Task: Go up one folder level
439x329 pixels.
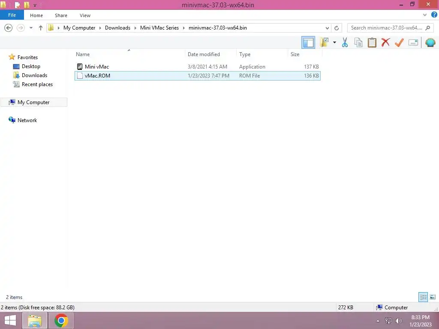Action: pyautogui.click(x=41, y=28)
